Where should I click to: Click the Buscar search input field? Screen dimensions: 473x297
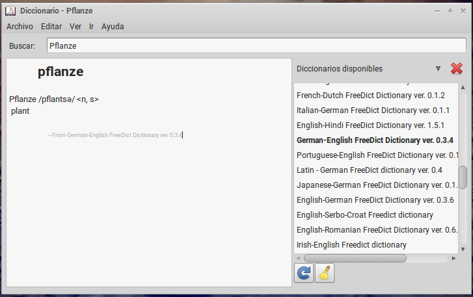point(256,46)
